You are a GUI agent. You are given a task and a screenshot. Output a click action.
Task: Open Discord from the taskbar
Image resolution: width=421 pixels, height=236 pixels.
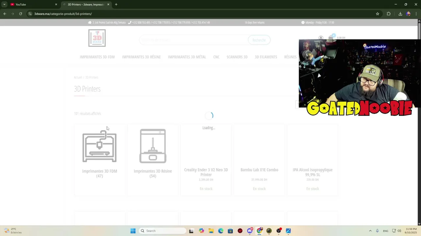click(x=250, y=231)
